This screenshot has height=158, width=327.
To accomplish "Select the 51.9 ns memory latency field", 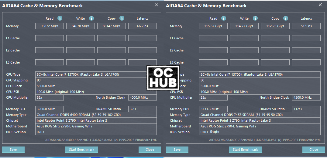I will tap(306, 26).
